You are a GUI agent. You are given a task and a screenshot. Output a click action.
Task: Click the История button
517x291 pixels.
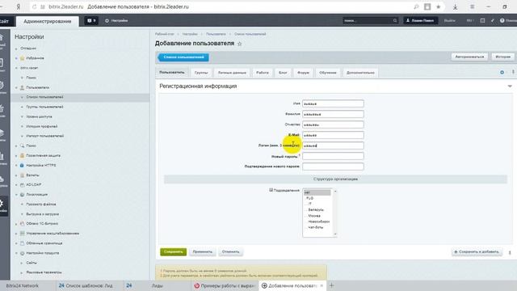(x=502, y=57)
